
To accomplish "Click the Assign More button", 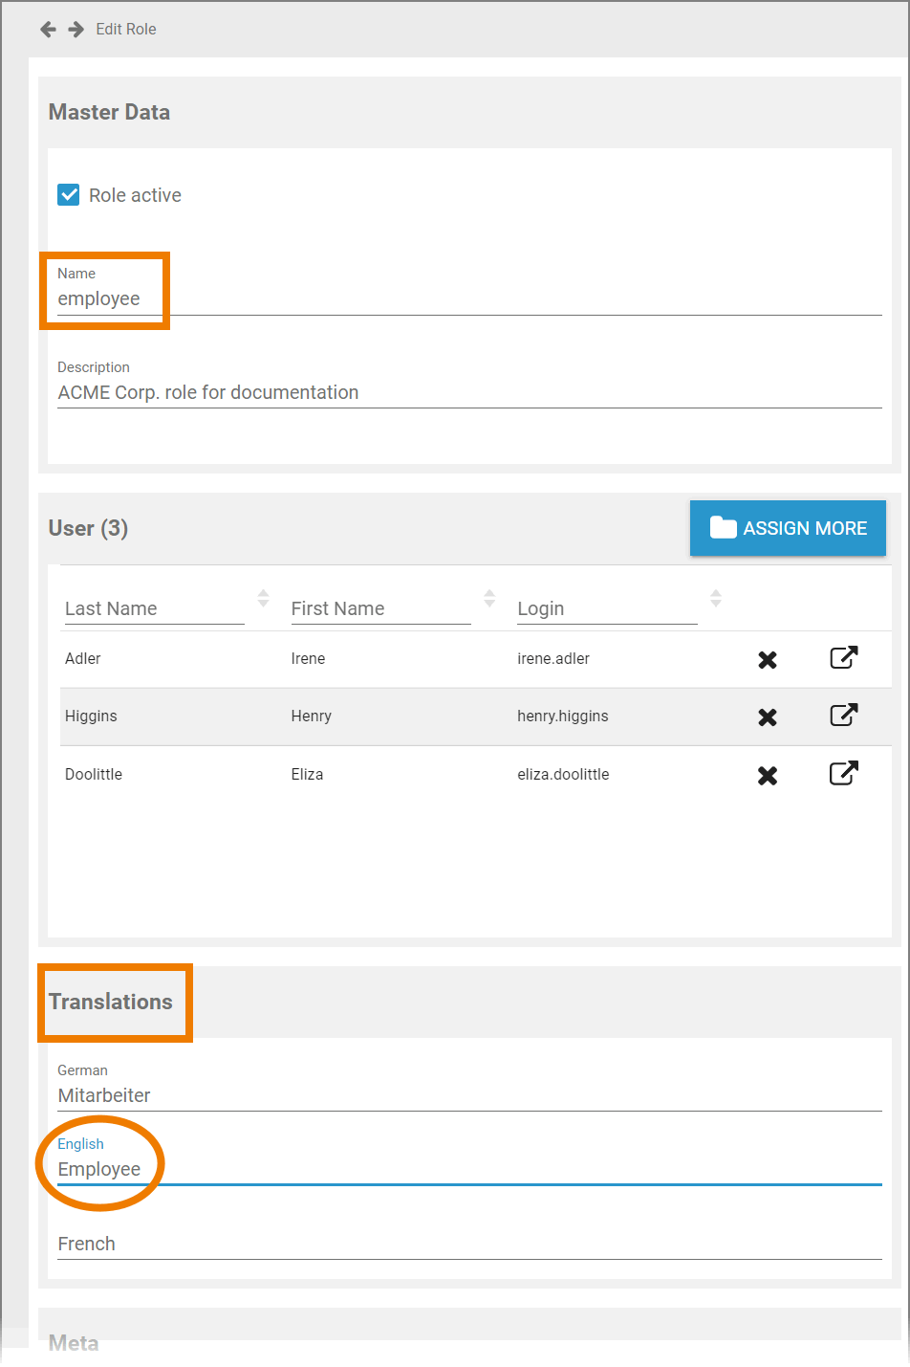I will click(788, 528).
